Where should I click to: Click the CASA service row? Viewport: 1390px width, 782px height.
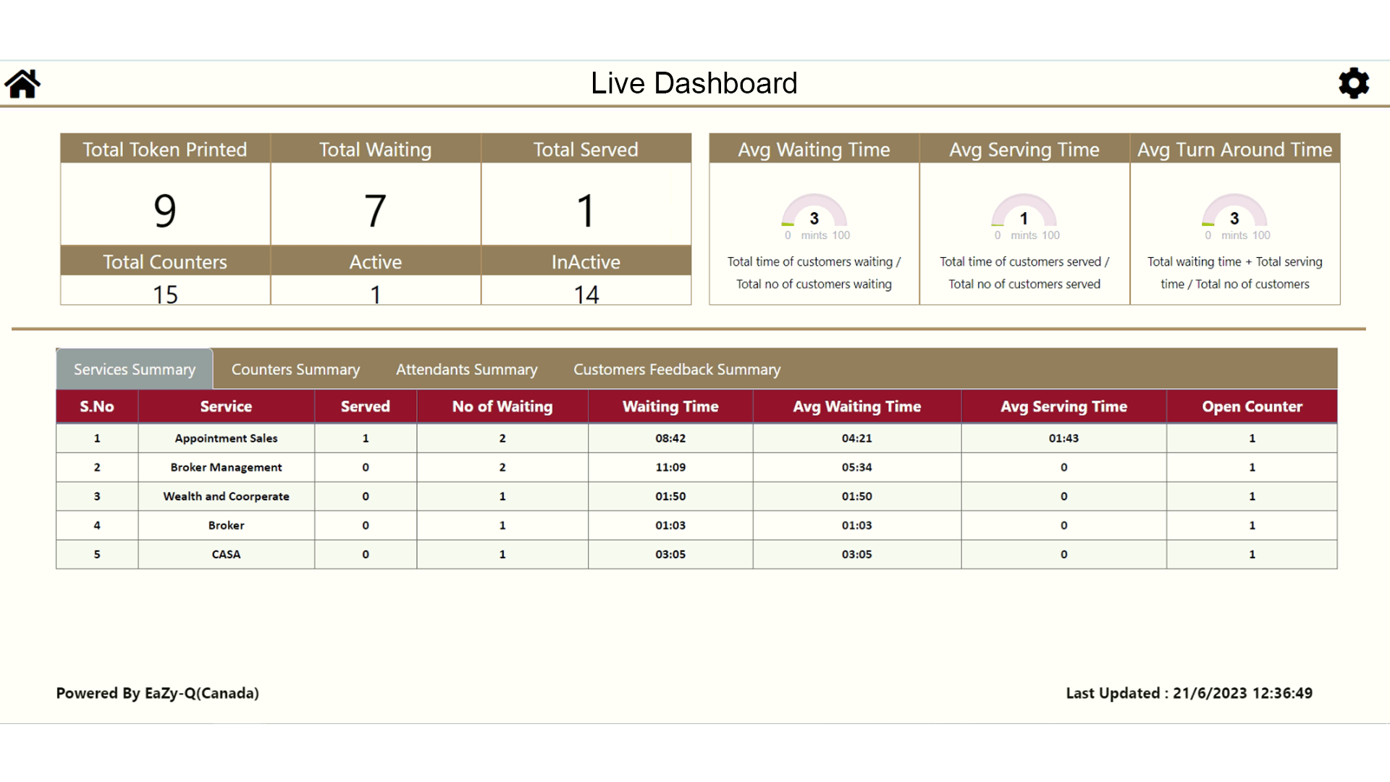[226, 554]
